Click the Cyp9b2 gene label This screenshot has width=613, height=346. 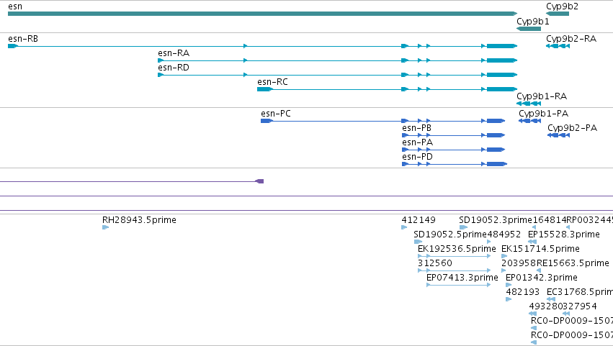[562, 6]
